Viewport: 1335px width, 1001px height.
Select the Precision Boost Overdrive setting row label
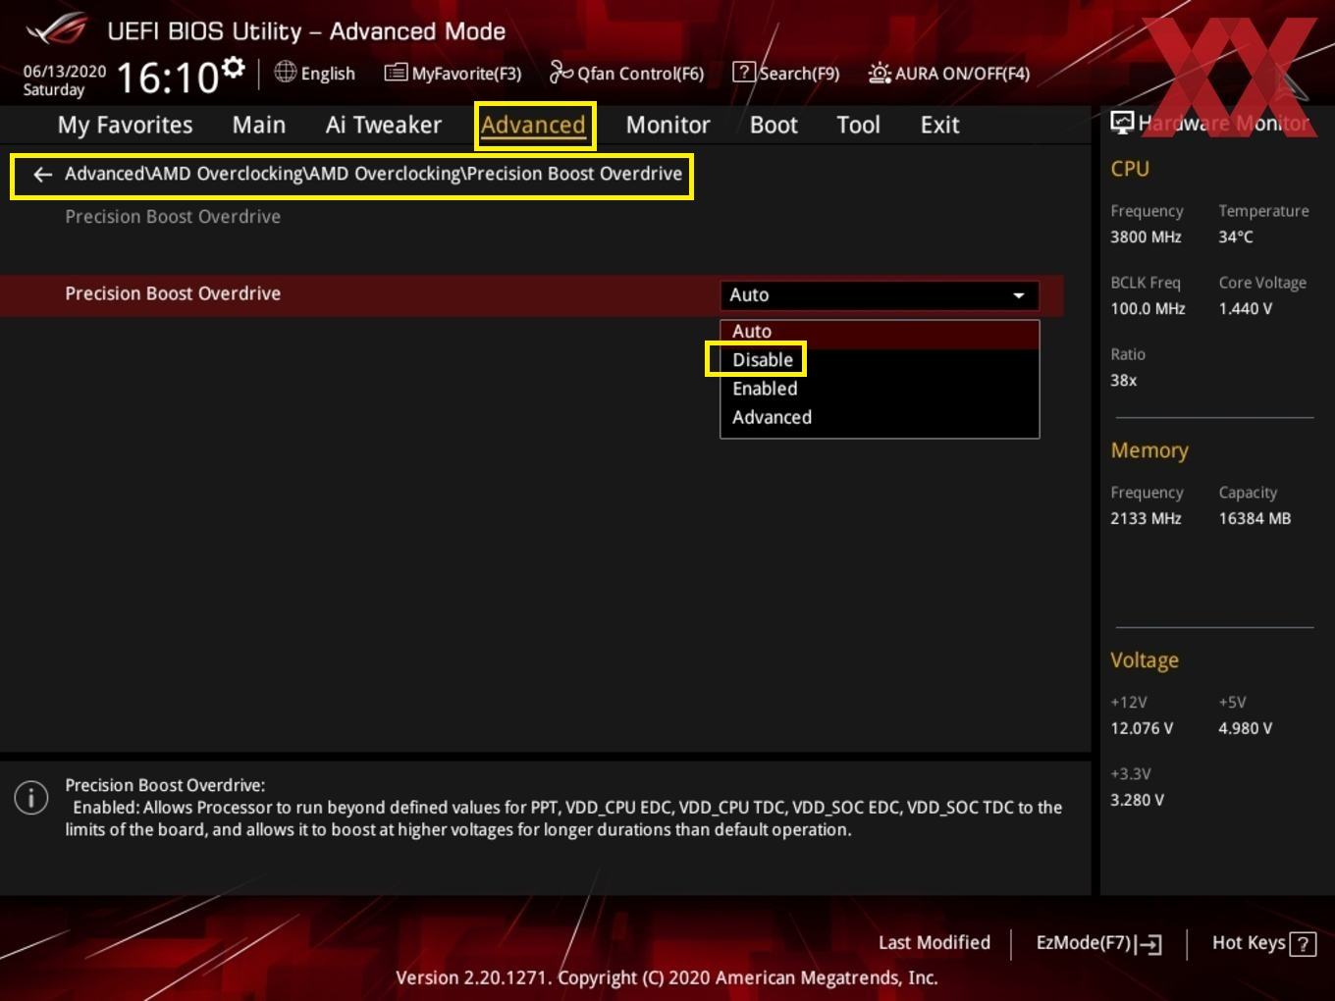[x=173, y=293]
